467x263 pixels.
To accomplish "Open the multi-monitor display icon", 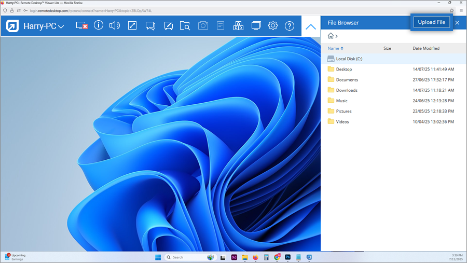I will (x=256, y=26).
